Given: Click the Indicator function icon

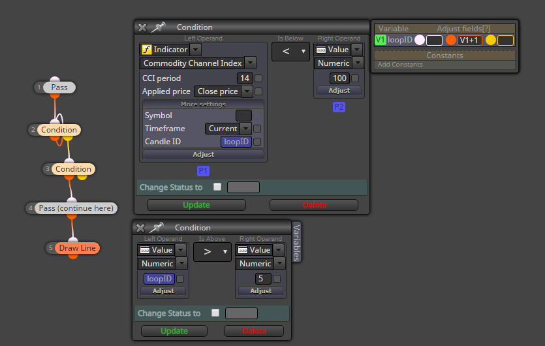Looking at the screenshot, I should point(146,50).
